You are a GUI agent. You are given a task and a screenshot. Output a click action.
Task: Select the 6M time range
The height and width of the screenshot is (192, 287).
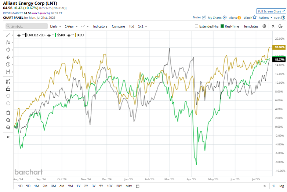point(62,186)
